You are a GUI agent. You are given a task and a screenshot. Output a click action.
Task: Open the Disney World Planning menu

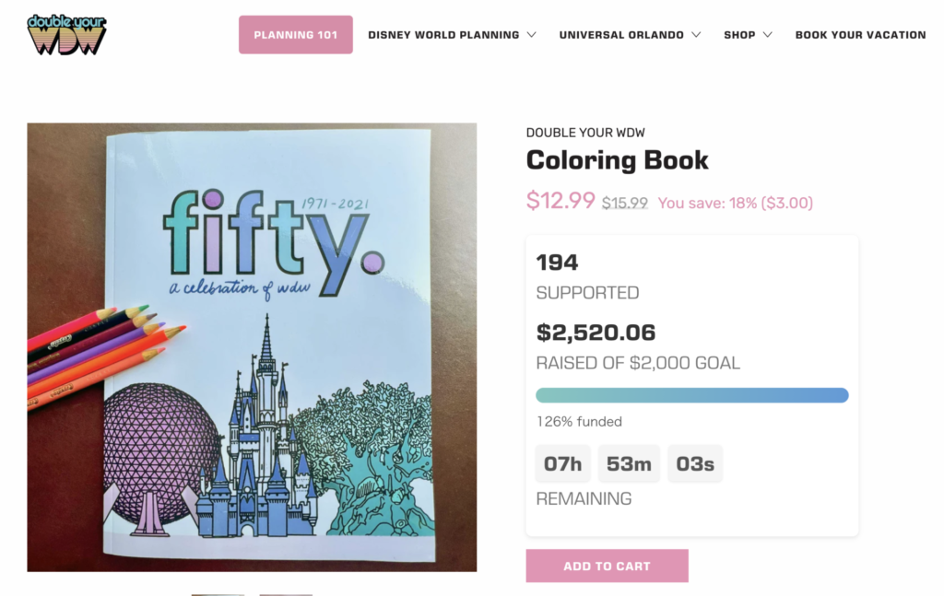pyautogui.click(x=443, y=35)
